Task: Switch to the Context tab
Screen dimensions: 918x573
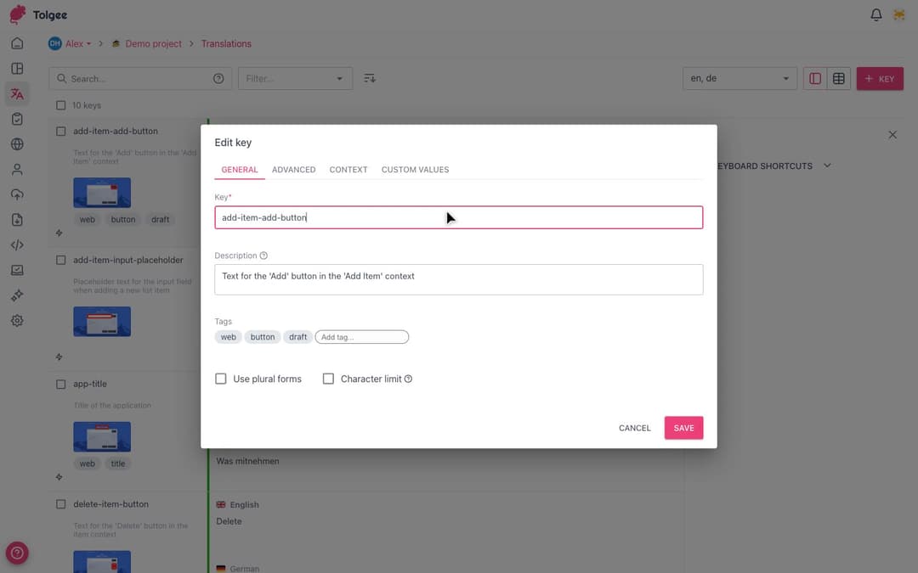Action: pyautogui.click(x=348, y=170)
